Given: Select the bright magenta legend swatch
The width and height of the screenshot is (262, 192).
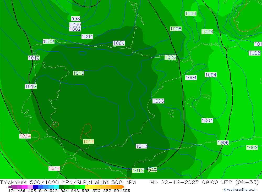Looking at the screenshot, I should pos(25,187).
